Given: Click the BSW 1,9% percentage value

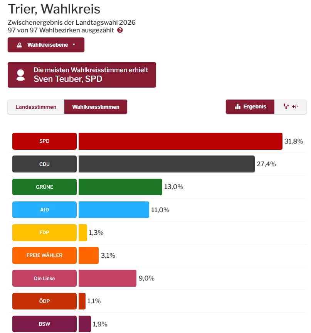Looking at the screenshot, I should pyautogui.click(x=99, y=324).
